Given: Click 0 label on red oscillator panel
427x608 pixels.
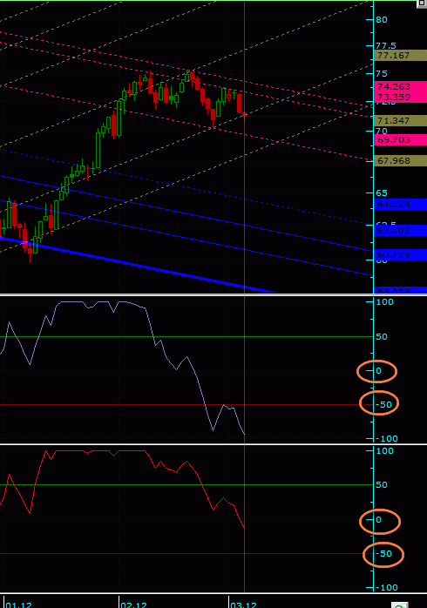Looking at the screenshot, I should tap(378, 520).
